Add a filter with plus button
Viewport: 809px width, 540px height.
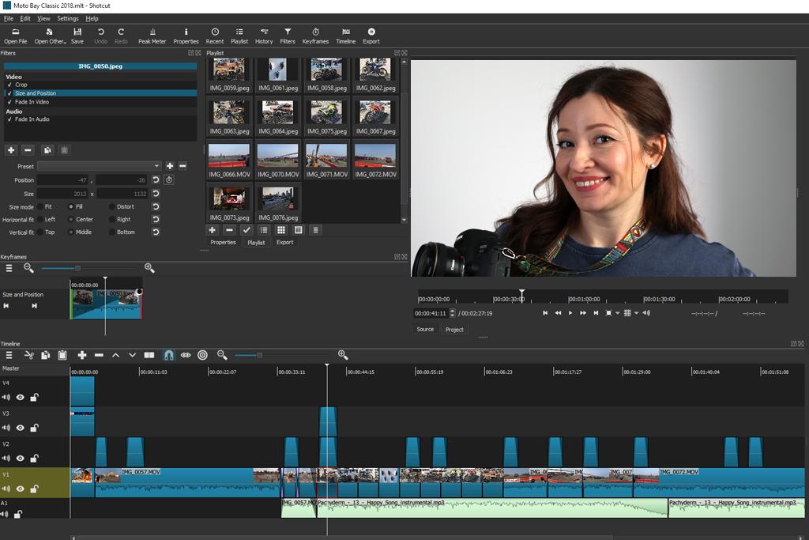coord(11,150)
